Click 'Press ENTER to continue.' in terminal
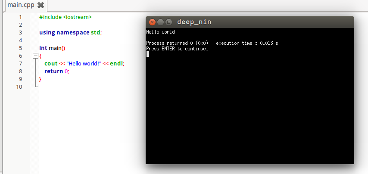This screenshot has height=174, width=368. click(x=177, y=49)
